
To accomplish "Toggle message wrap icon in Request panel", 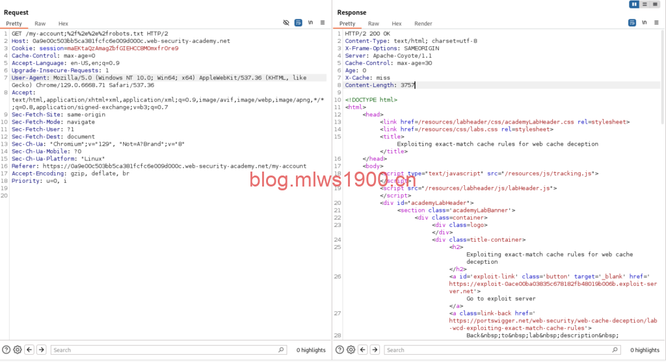I will (298, 23).
